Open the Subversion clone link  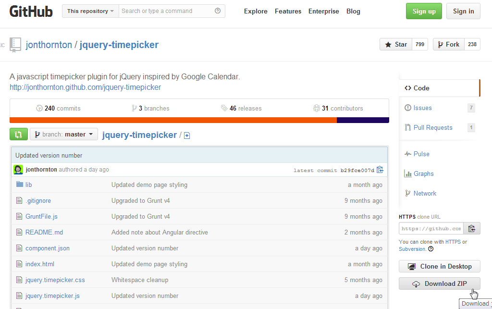(412, 249)
